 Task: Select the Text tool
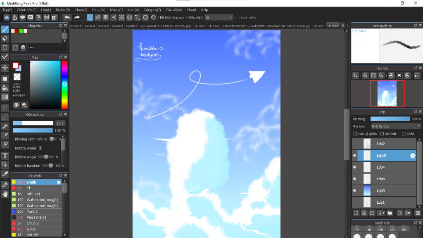point(5,156)
